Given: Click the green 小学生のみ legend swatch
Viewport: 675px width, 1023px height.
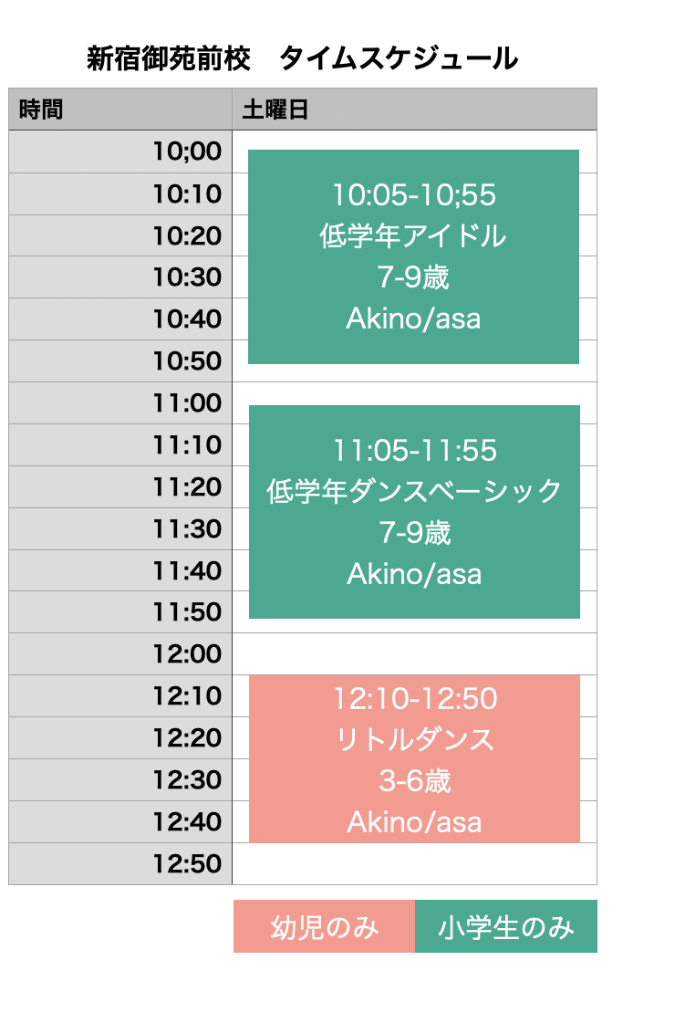Looking at the screenshot, I should click(506, 927).
